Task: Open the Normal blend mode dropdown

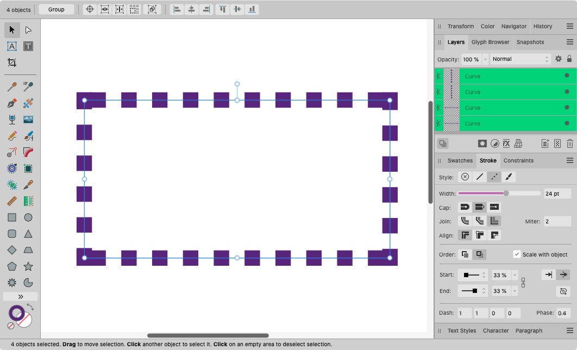Action: click(x=521, y=59)
